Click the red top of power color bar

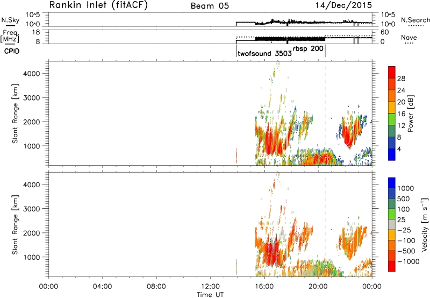pyautogui.click(x=392, y=71)
